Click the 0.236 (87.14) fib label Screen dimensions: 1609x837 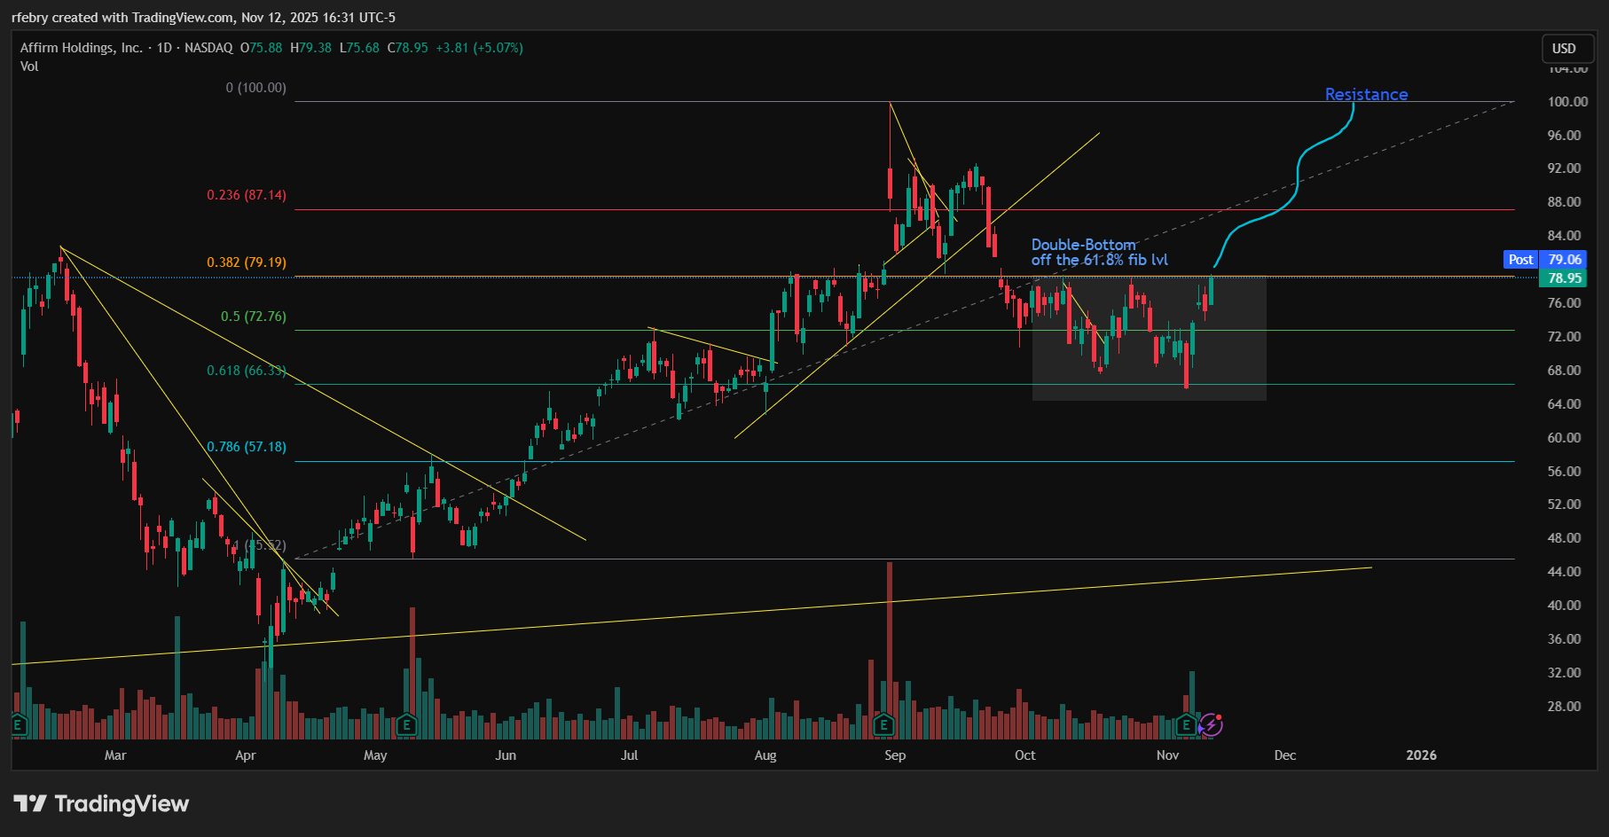tap(247, 195)
